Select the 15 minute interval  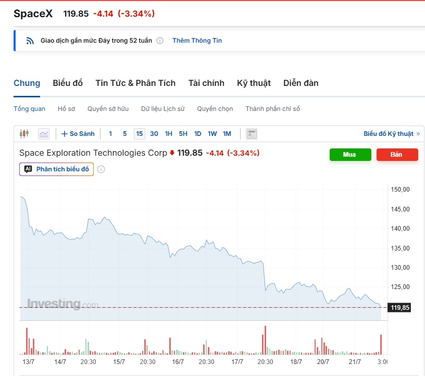[139, 134]
